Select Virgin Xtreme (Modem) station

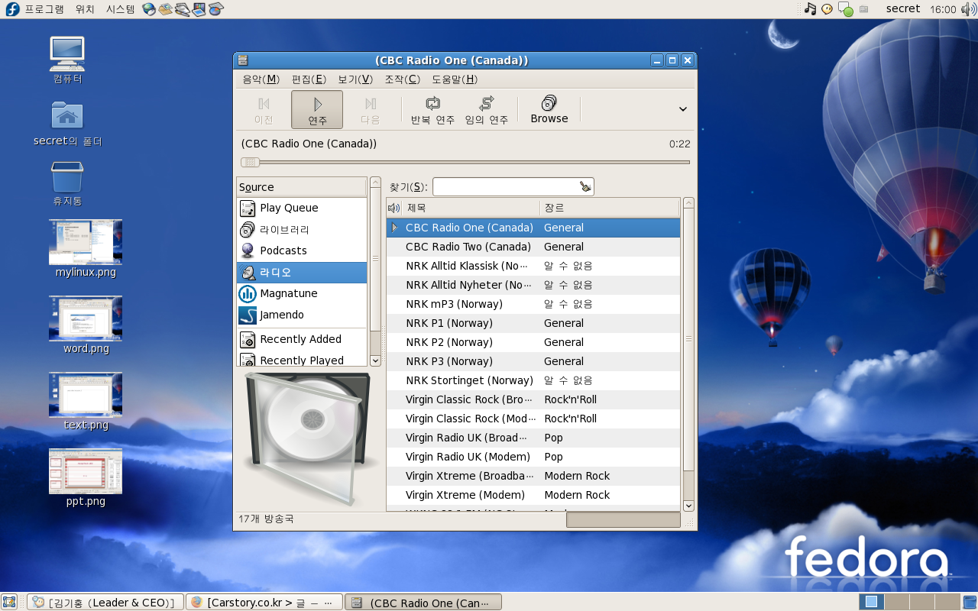(533, 495)
